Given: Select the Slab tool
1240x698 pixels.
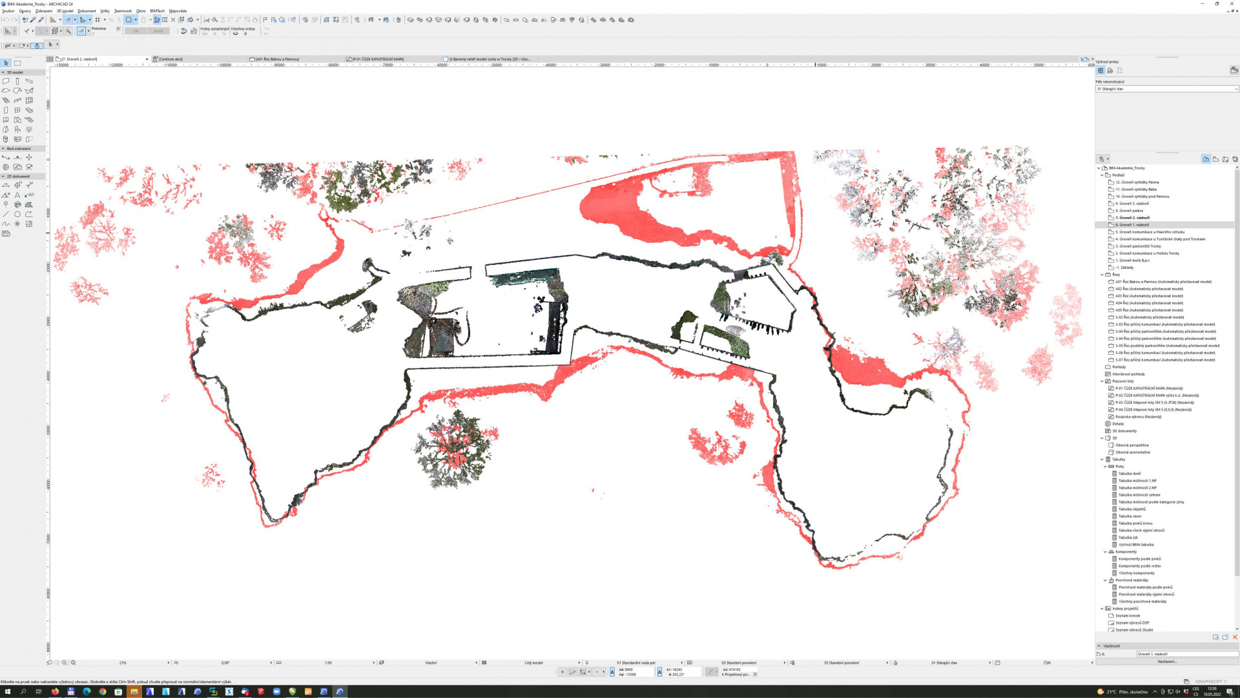Looking at the screenshot, I should [x=6, y=91].
